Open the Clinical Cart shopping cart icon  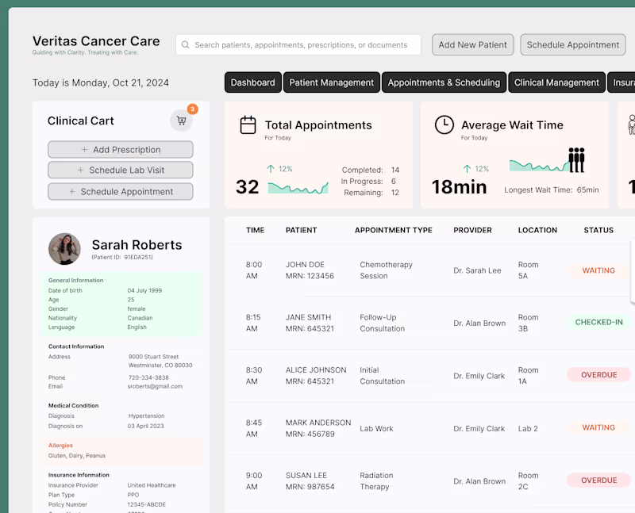(181, 120)
